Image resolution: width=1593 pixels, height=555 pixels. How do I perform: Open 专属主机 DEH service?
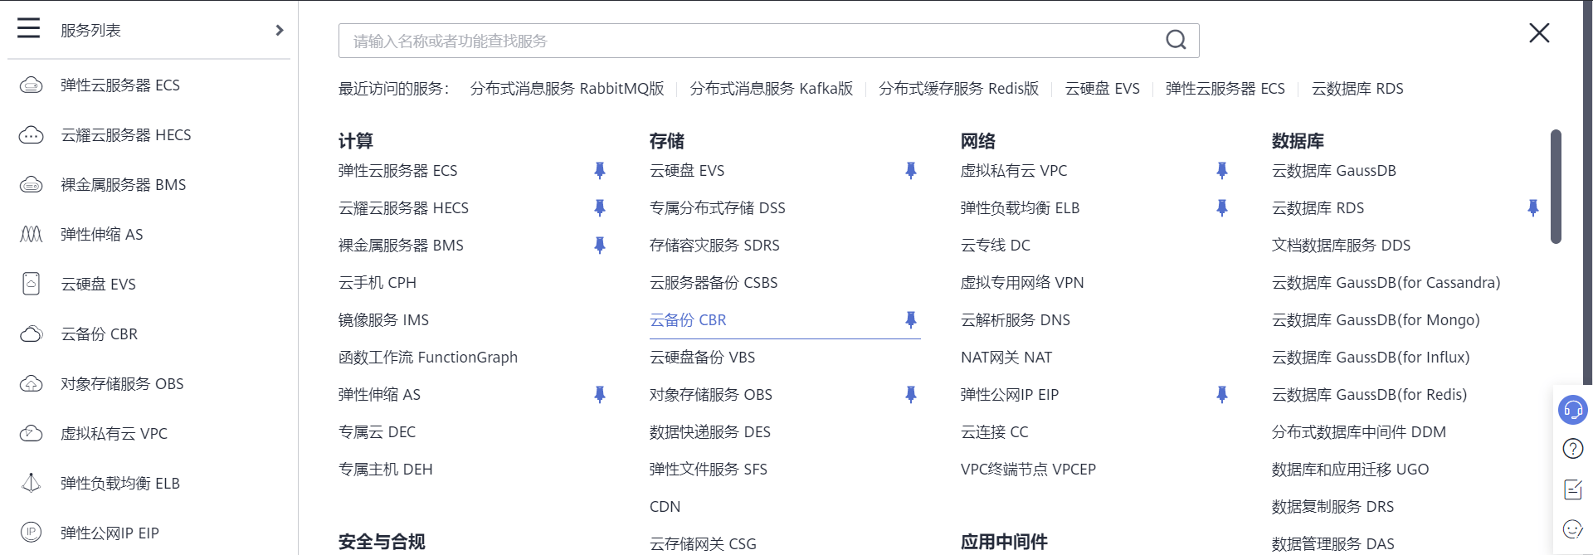(386, 470)
